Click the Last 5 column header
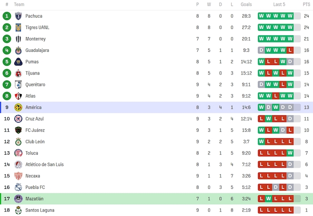The width and height of the screenshot is (313, 216). click(x=279, y=5)
